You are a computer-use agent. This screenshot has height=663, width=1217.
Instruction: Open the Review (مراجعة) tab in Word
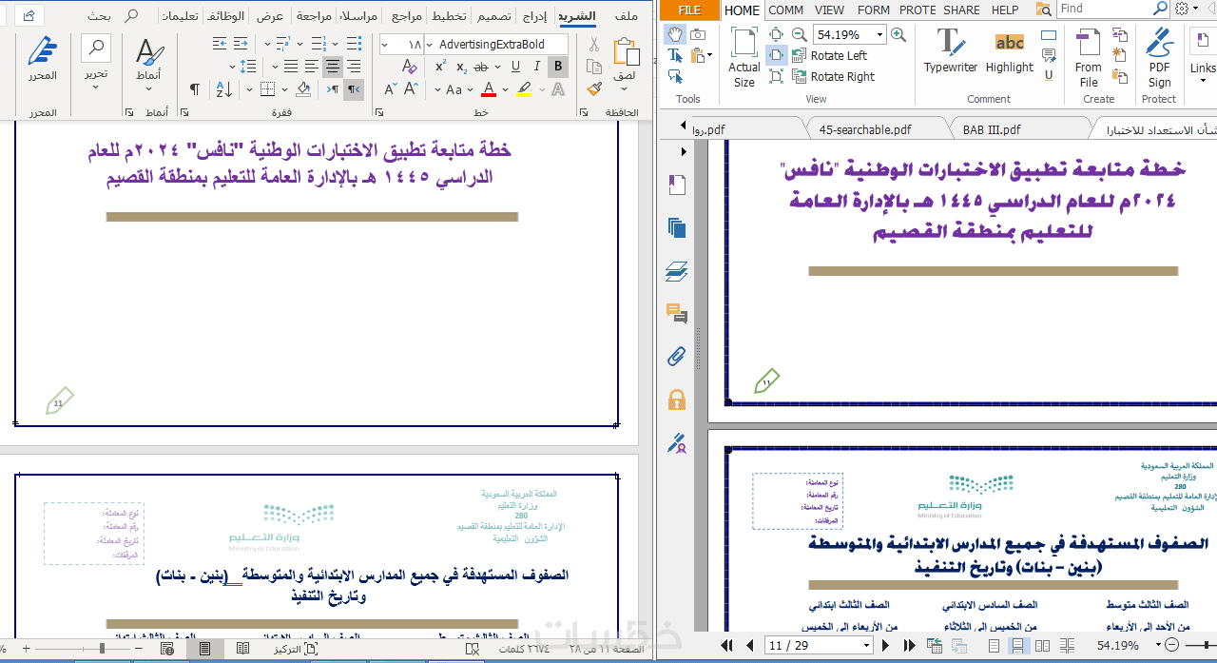314,16
